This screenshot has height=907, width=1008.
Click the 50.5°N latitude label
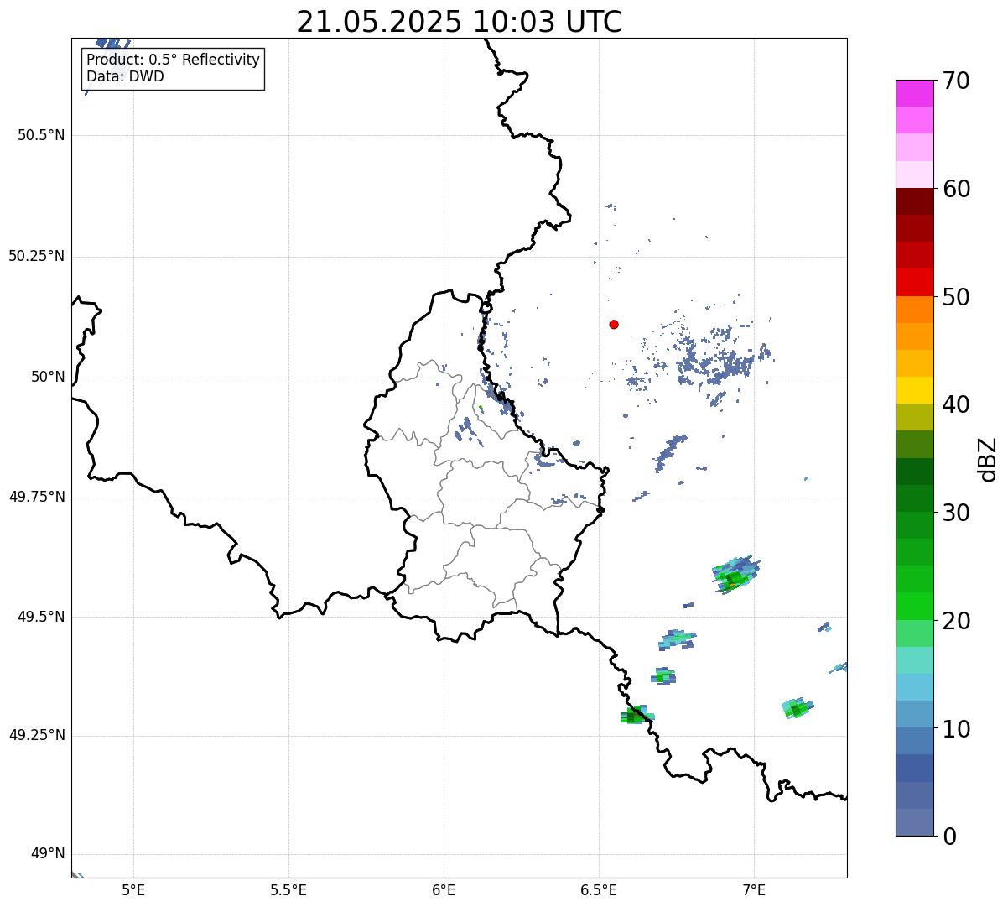41,135
